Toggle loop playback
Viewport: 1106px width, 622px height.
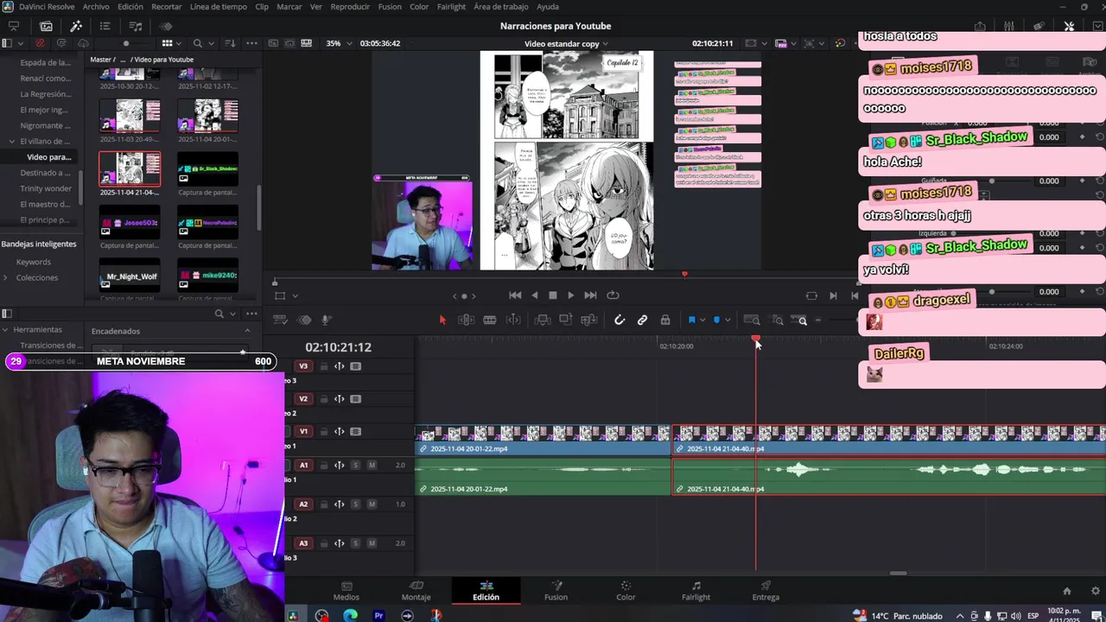click(x=613, y=295)
